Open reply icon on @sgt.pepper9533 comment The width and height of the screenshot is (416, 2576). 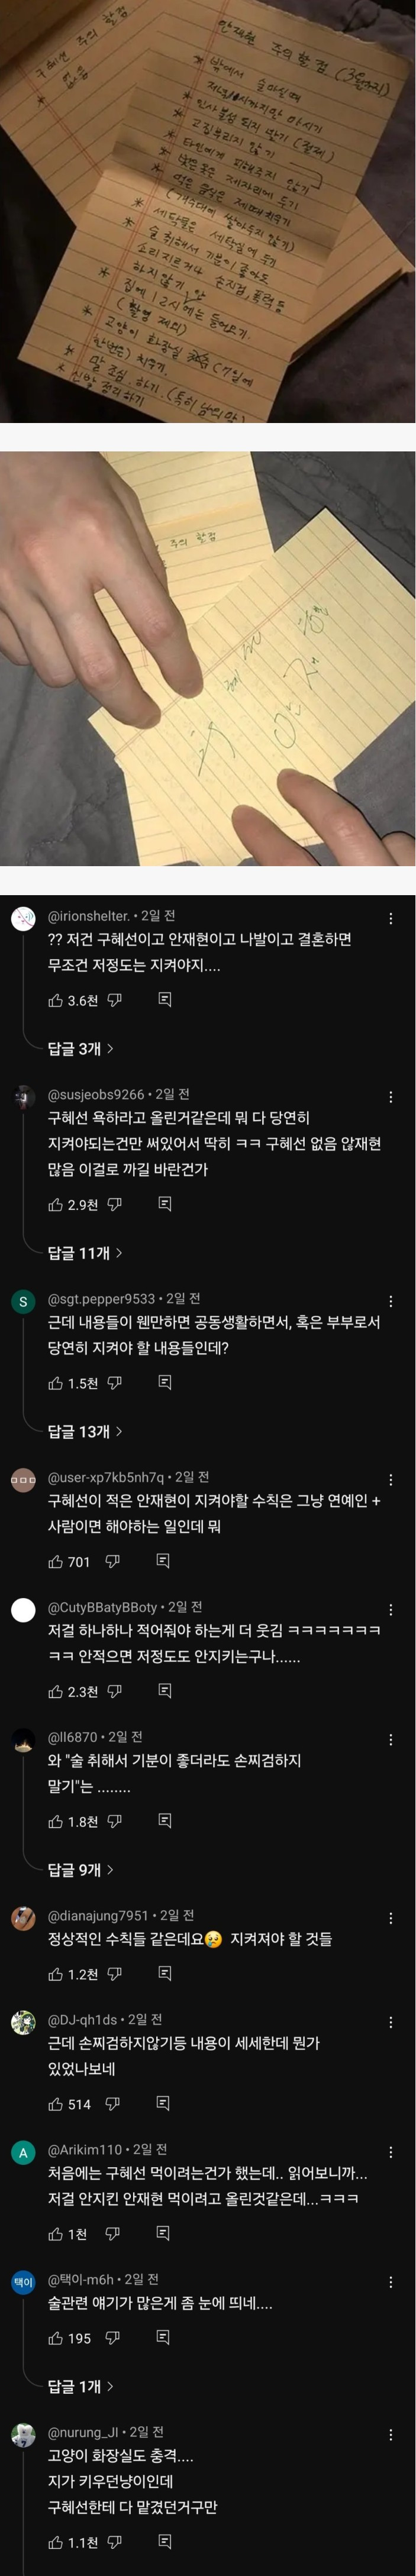click(165, 1382)
